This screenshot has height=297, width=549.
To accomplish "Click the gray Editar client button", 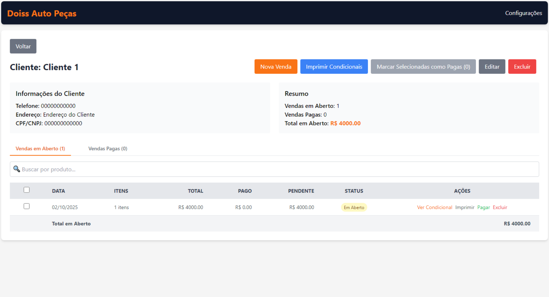I will [492, 67].
